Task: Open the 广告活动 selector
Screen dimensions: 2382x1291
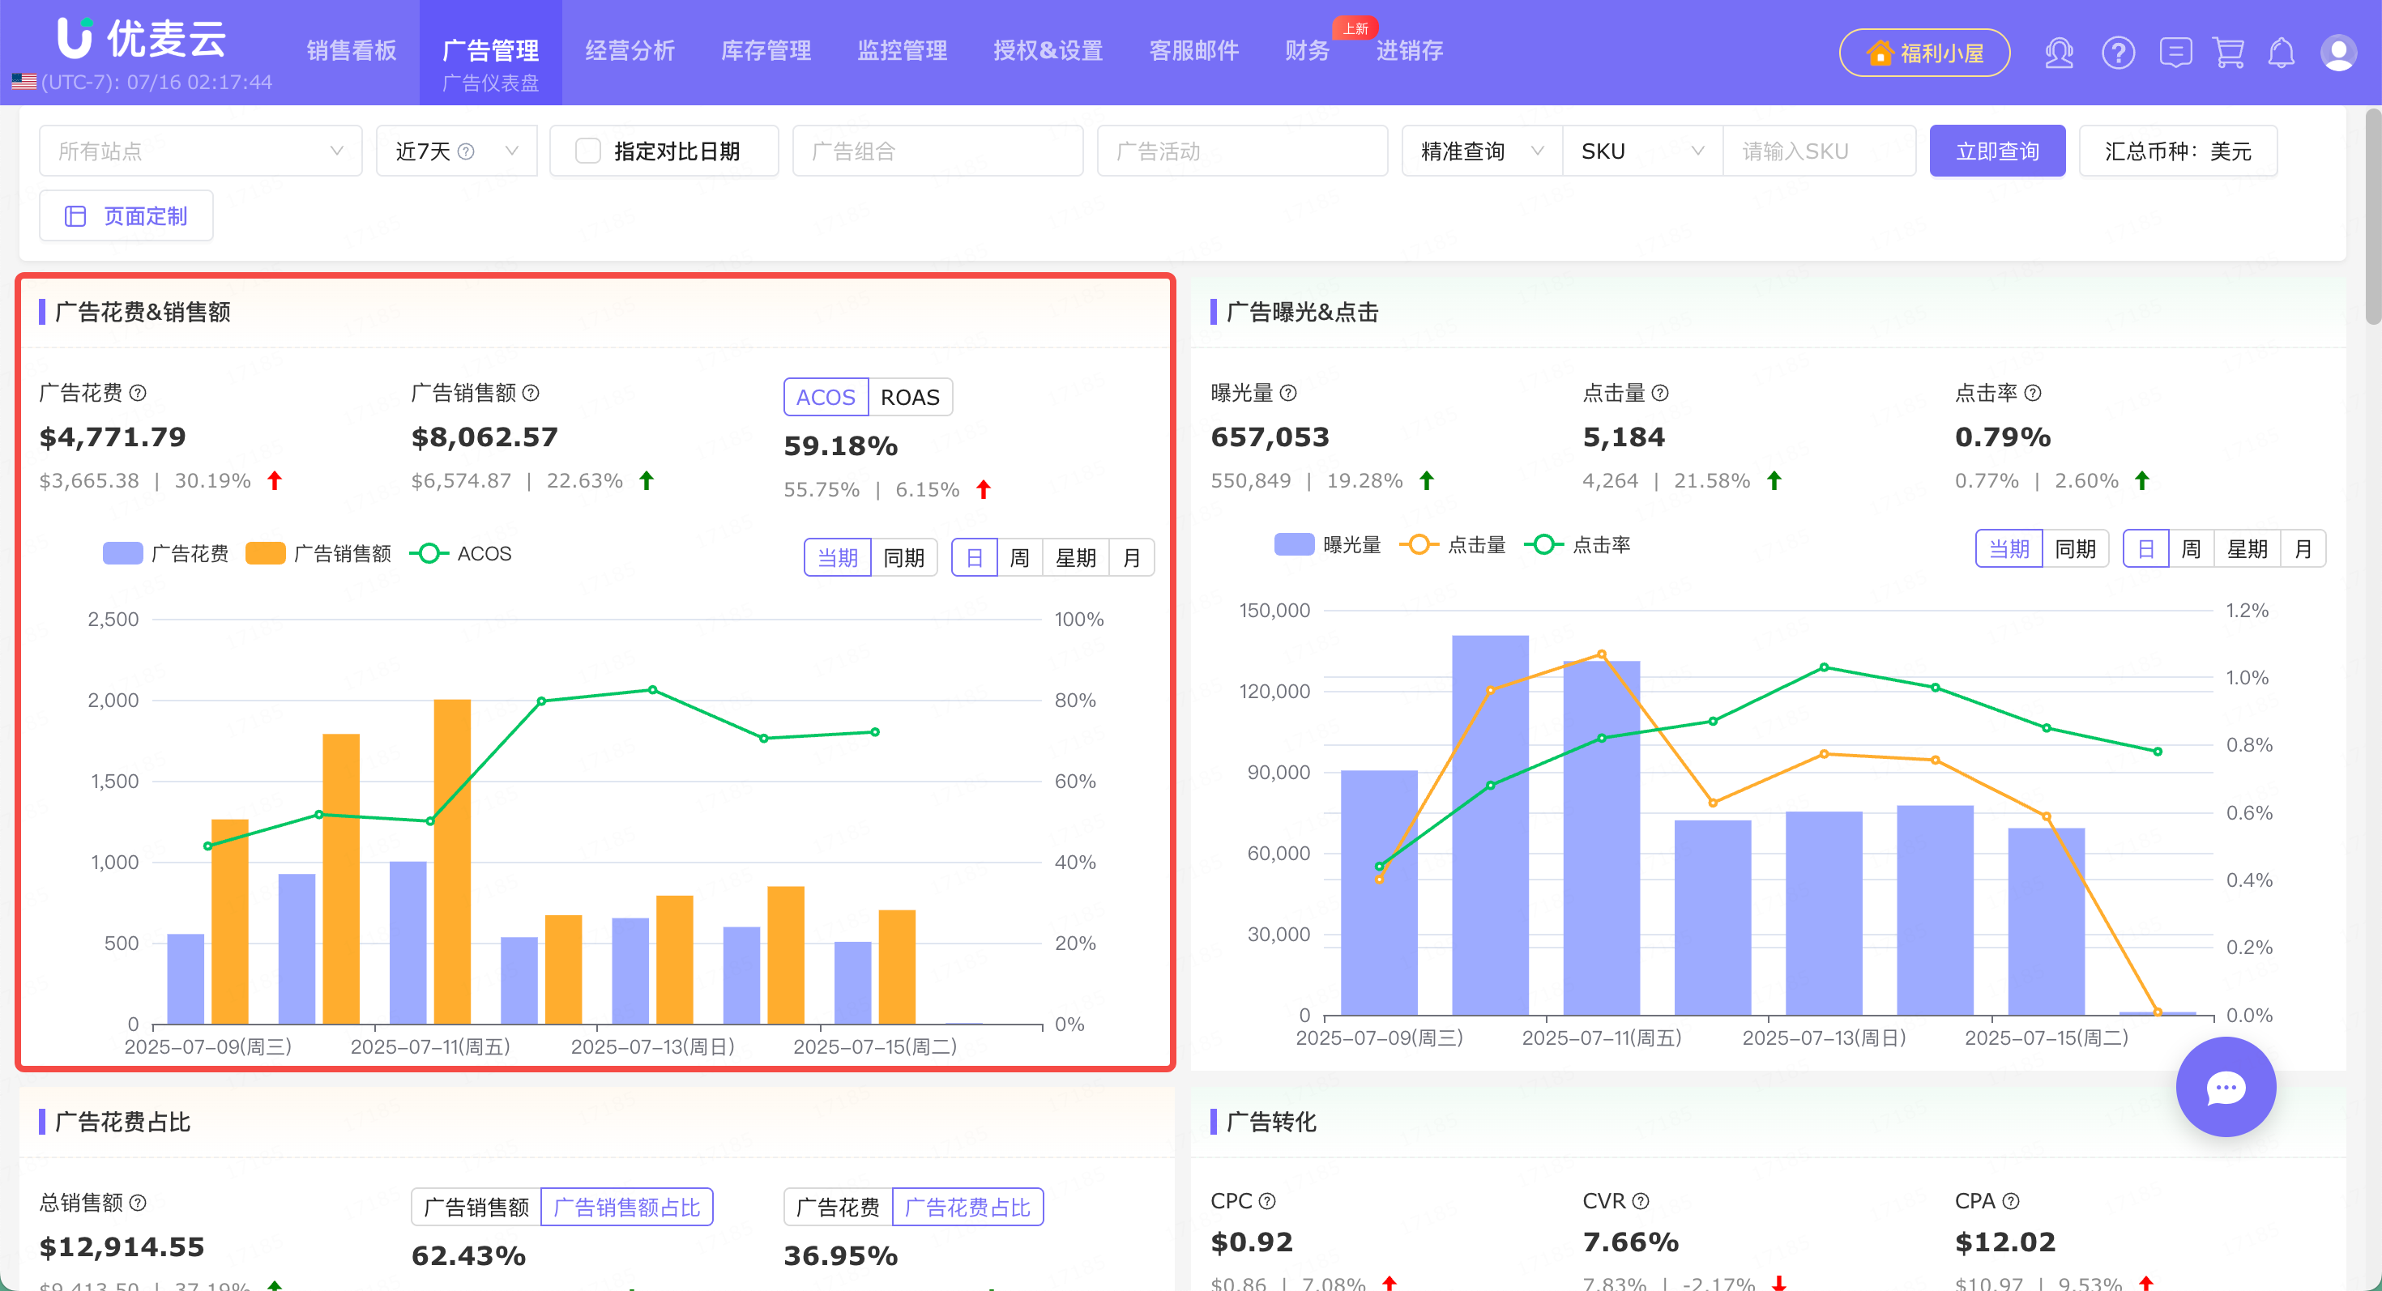Action: [1242, 151]
